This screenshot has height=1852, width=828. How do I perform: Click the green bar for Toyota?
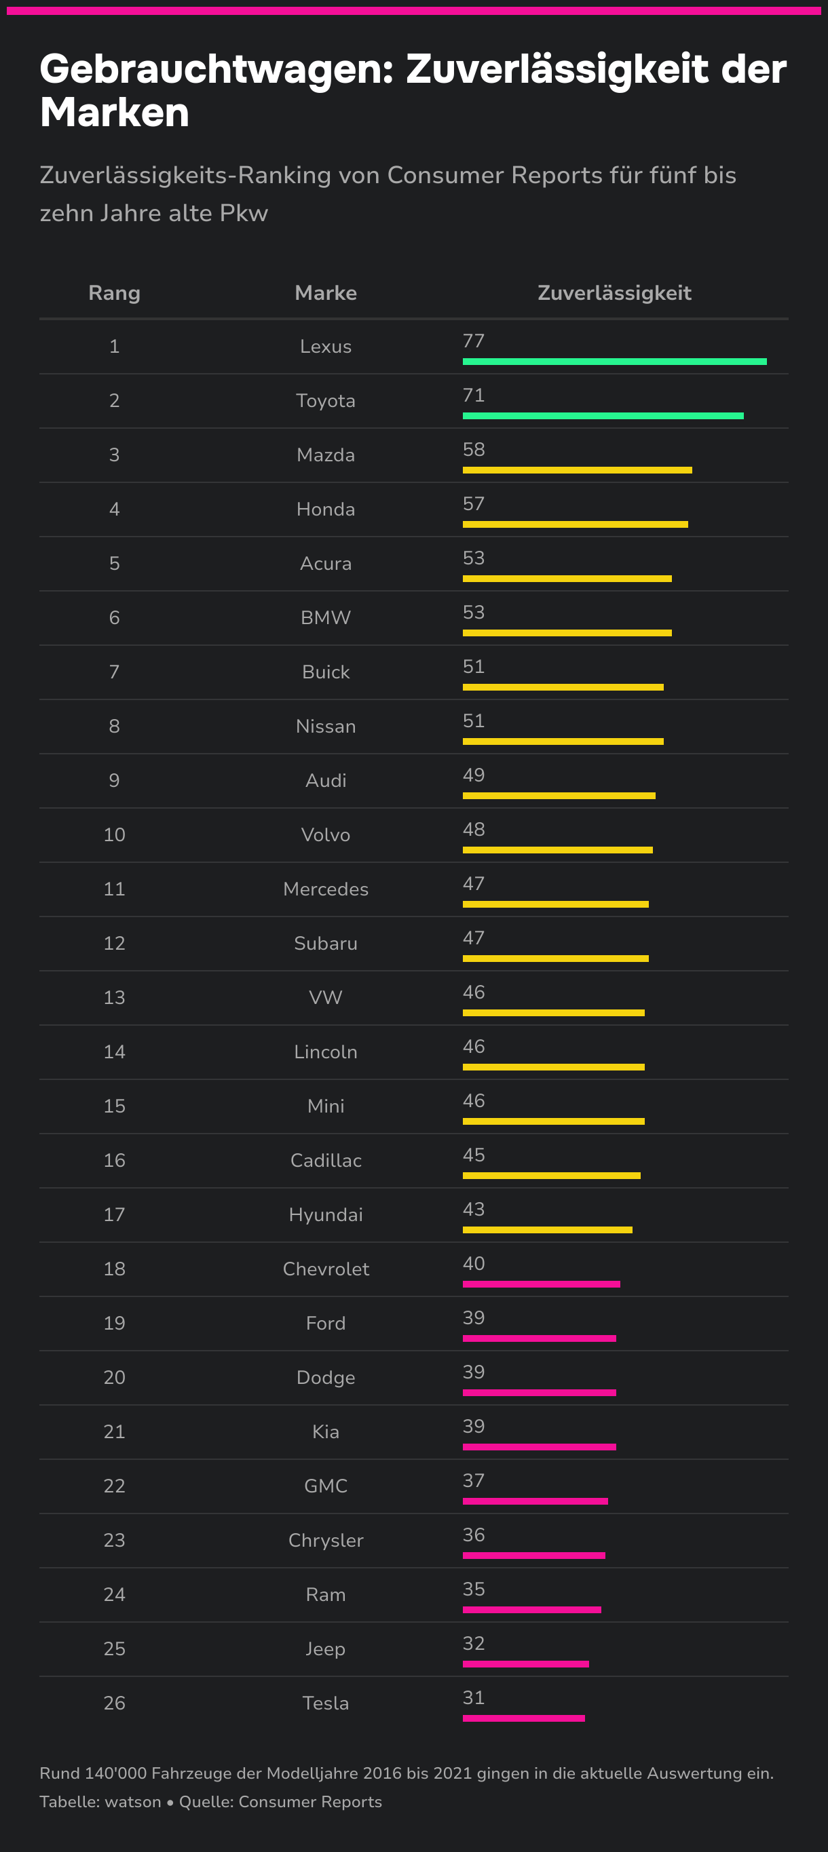tap(603, 417)
